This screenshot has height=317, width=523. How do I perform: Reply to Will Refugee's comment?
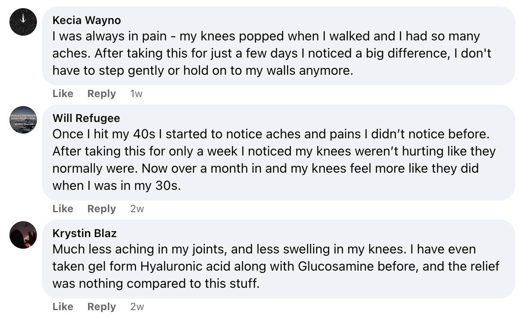tap(102, 209)
